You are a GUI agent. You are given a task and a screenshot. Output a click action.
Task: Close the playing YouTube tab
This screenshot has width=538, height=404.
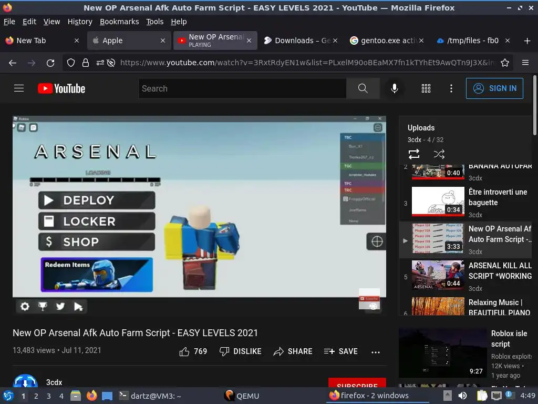pyautogui.click(x=249, y=41)
